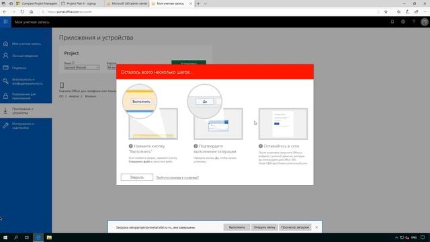Open the browser settings ellipsis menu

(425, 12)
